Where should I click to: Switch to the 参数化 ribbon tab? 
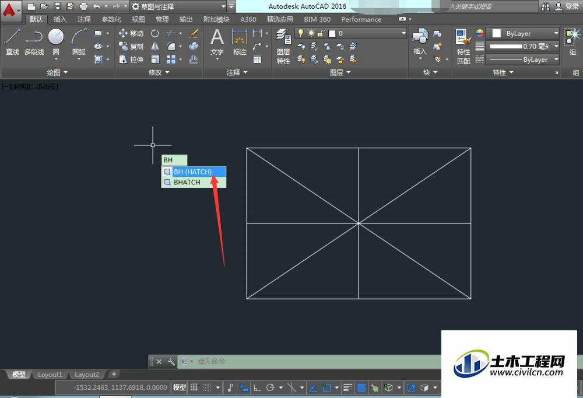(x=111, y=19)
